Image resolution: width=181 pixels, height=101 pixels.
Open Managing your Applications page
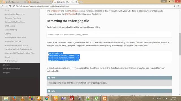click(16, 45)
